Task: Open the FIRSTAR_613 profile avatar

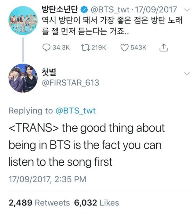Action: coord(23,78)
